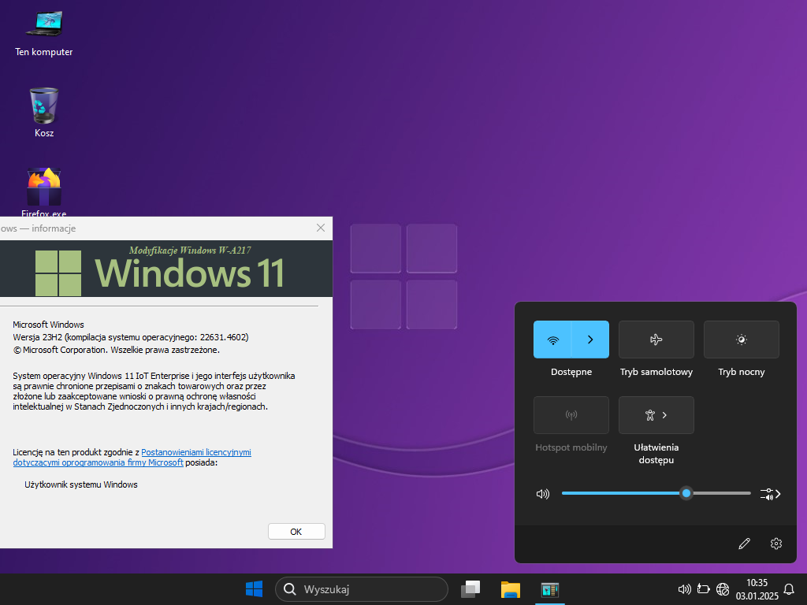Select the Firefox.exe desktop icon
The image size is (807, 605).
(x=44, y=189)
